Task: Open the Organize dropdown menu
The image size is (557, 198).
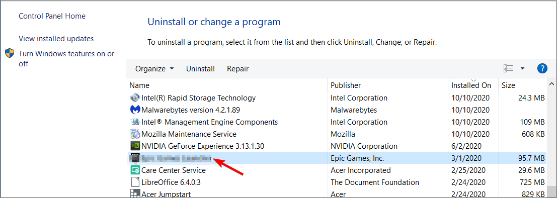Action: [154, 69]
